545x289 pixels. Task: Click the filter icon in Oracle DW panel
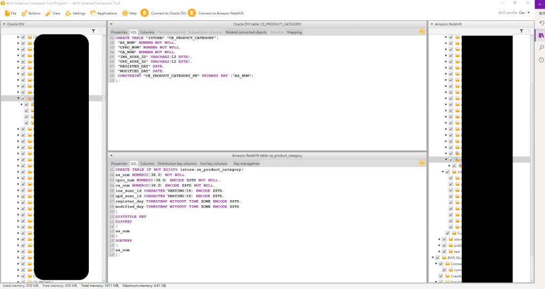pyautogui.click(x=94, y=31)
